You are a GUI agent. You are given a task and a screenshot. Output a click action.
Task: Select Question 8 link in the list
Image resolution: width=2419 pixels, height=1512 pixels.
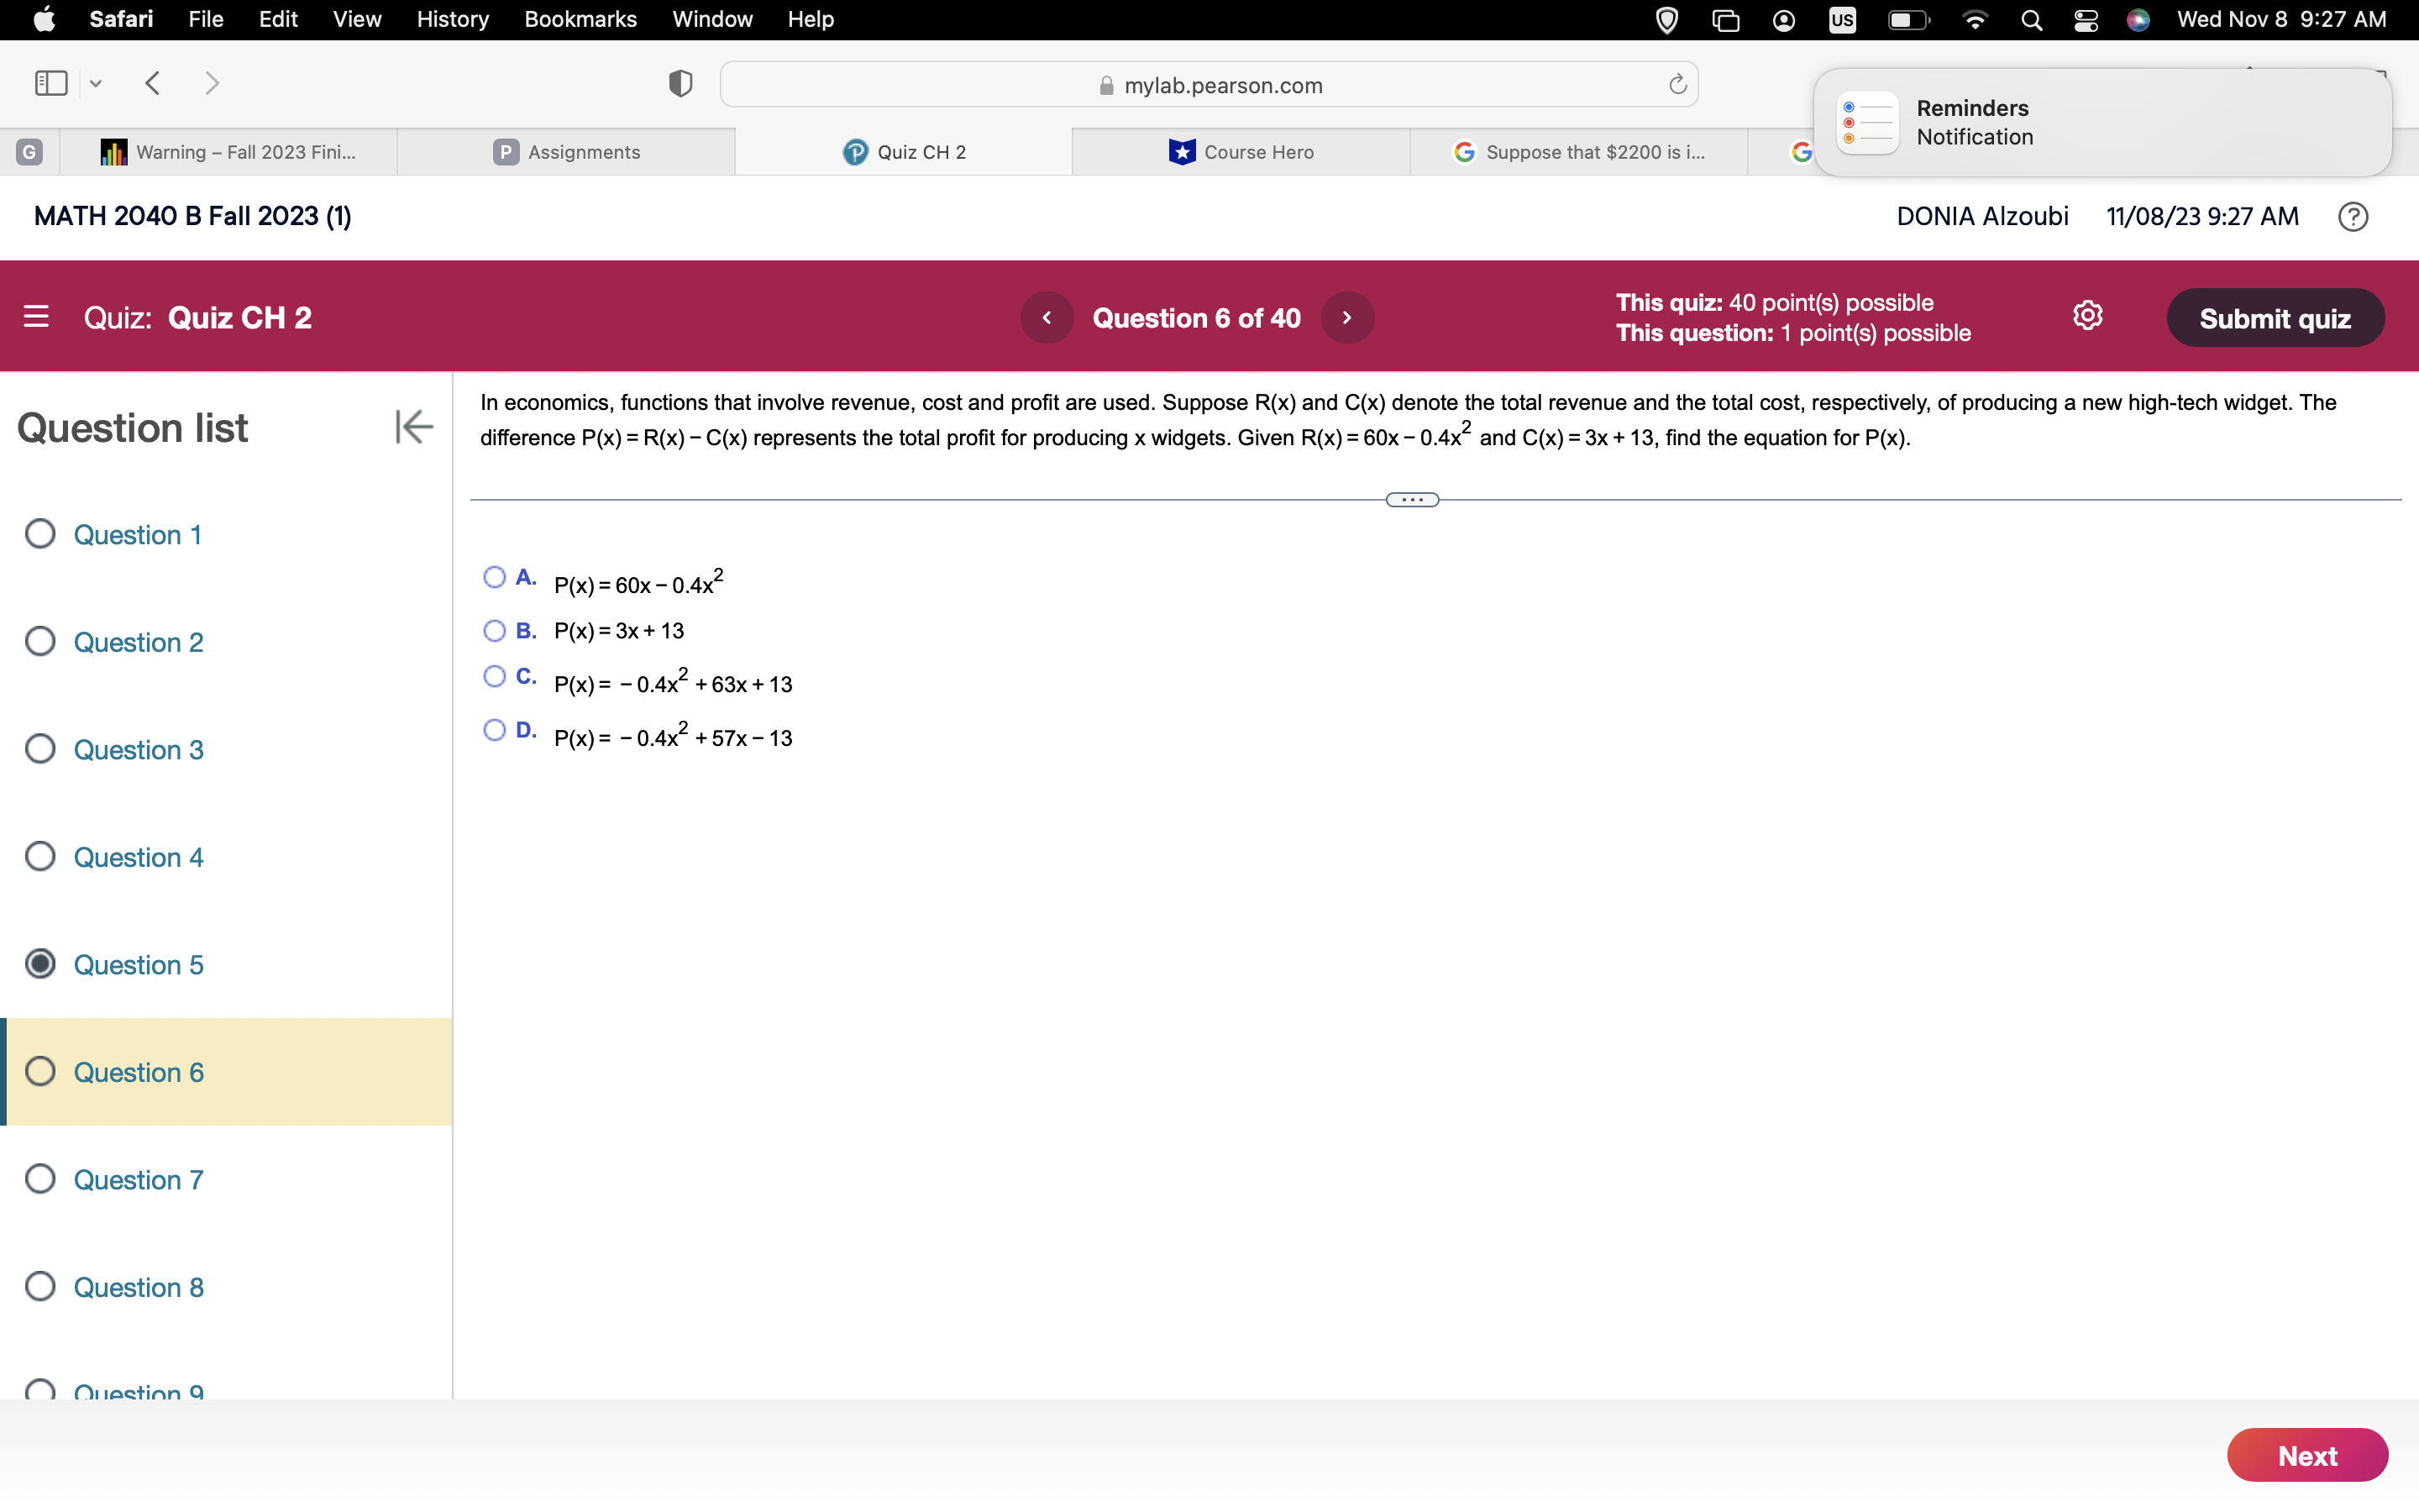click(139, 1287)
